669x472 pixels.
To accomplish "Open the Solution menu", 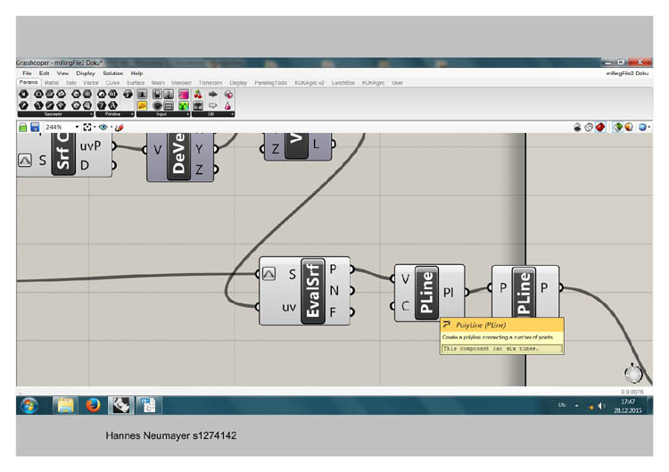I will pyautogui.click(x=112, y=73).
